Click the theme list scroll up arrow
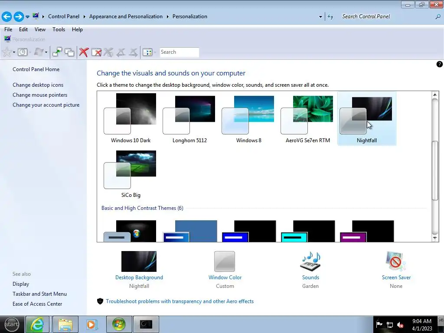Screen dimensions: 444x333 (435, 95)
